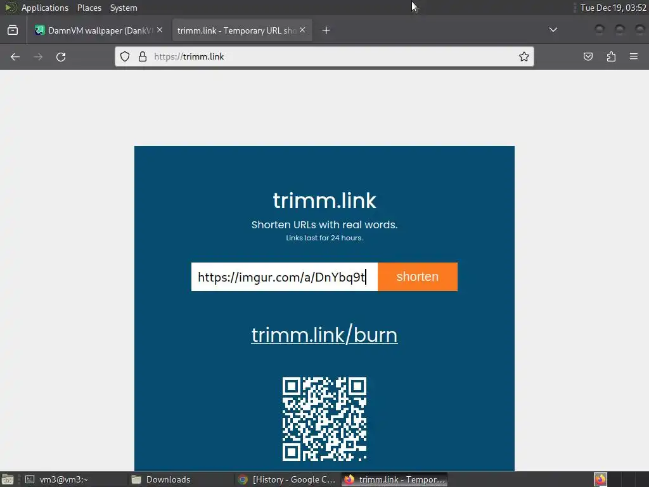
Task: Bookmark this page with the star
Action: click(524, 56)
